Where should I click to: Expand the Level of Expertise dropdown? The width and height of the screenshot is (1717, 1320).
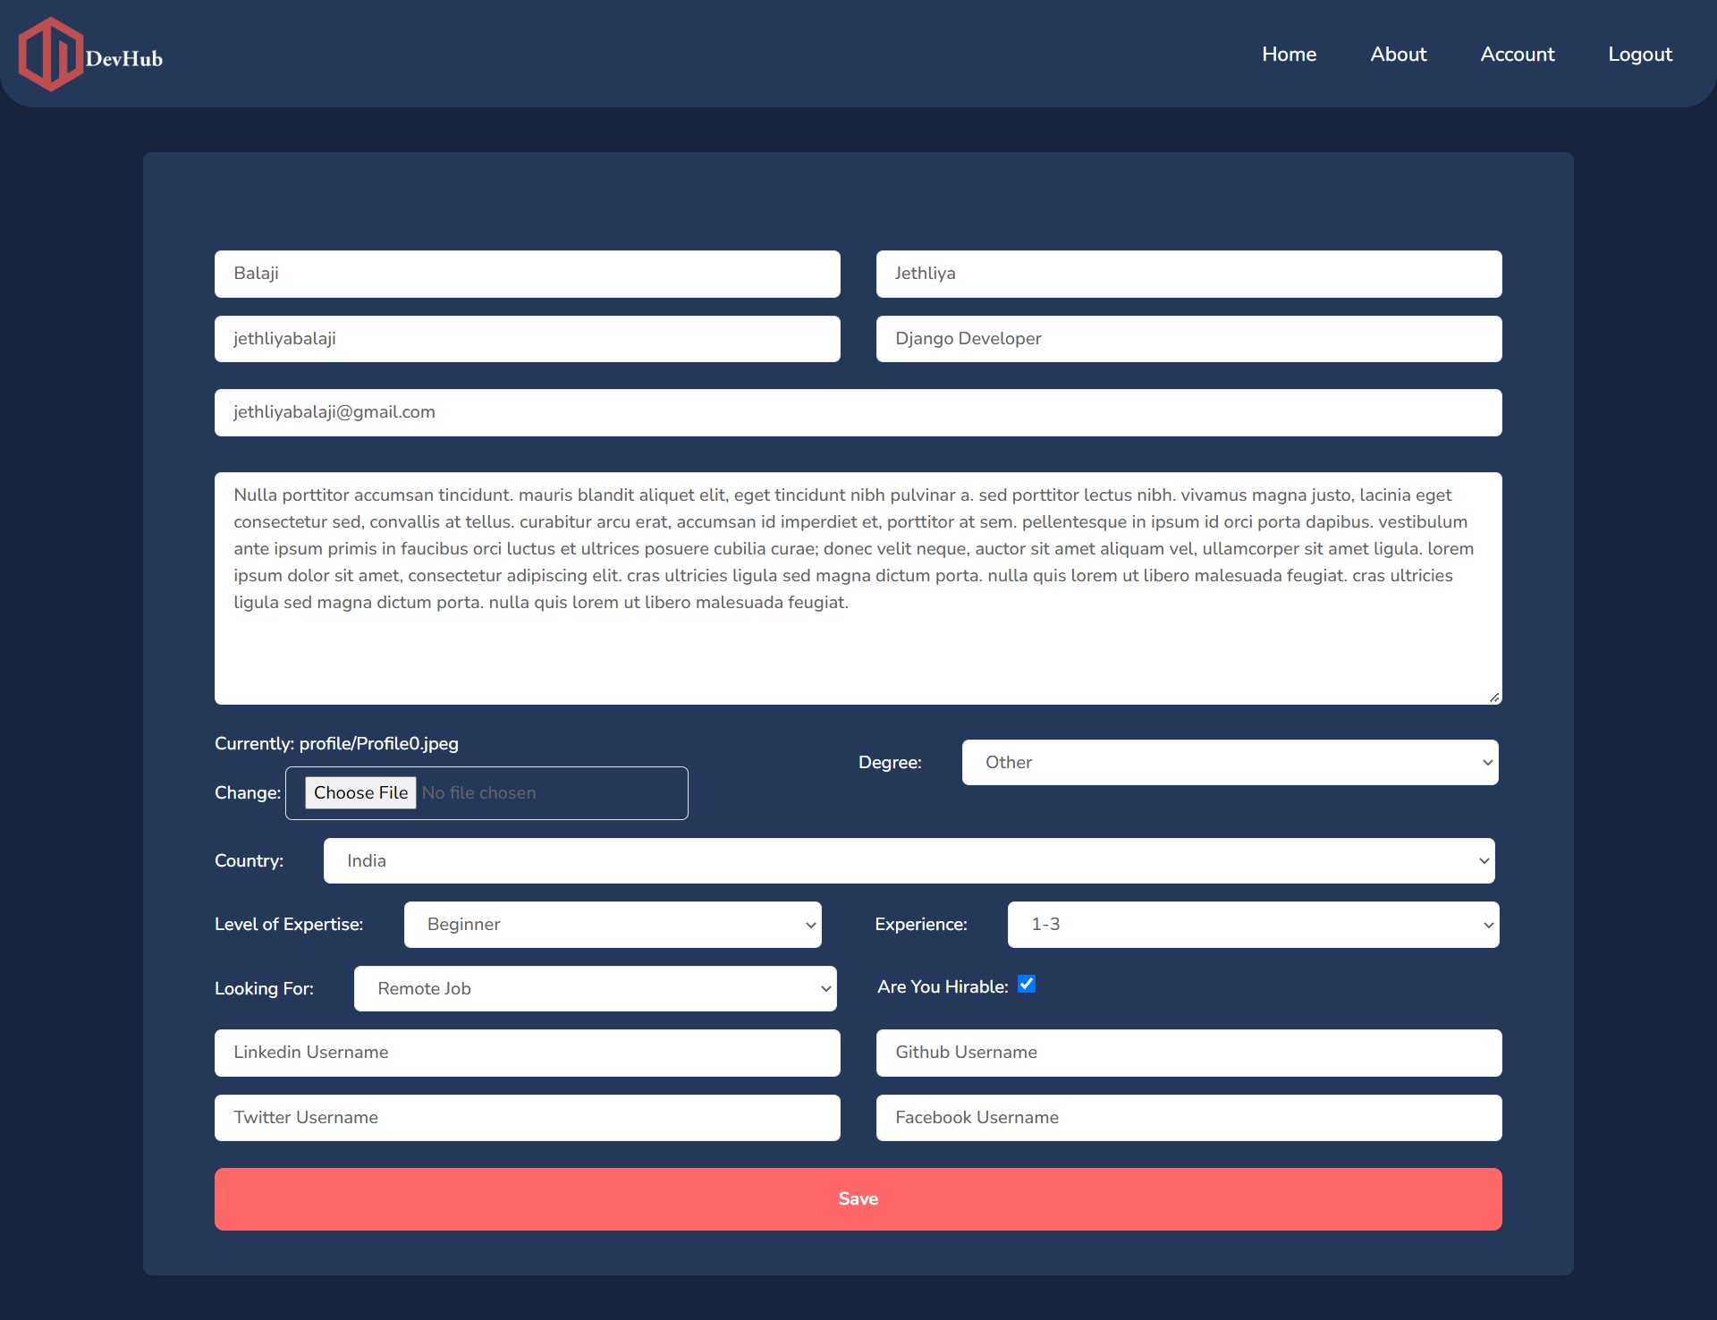611,924
